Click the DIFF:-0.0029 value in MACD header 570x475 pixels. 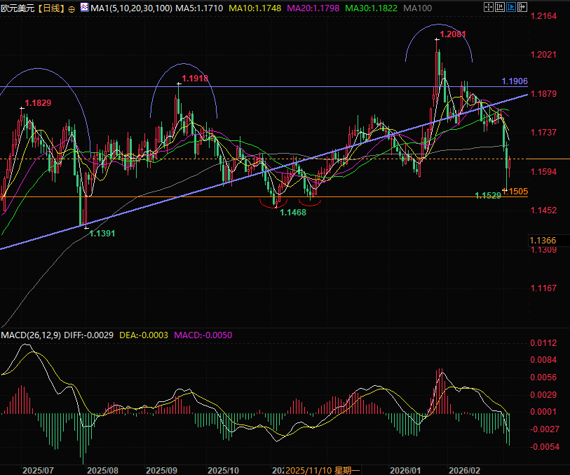pyautogui.click(x=89, y=335)
